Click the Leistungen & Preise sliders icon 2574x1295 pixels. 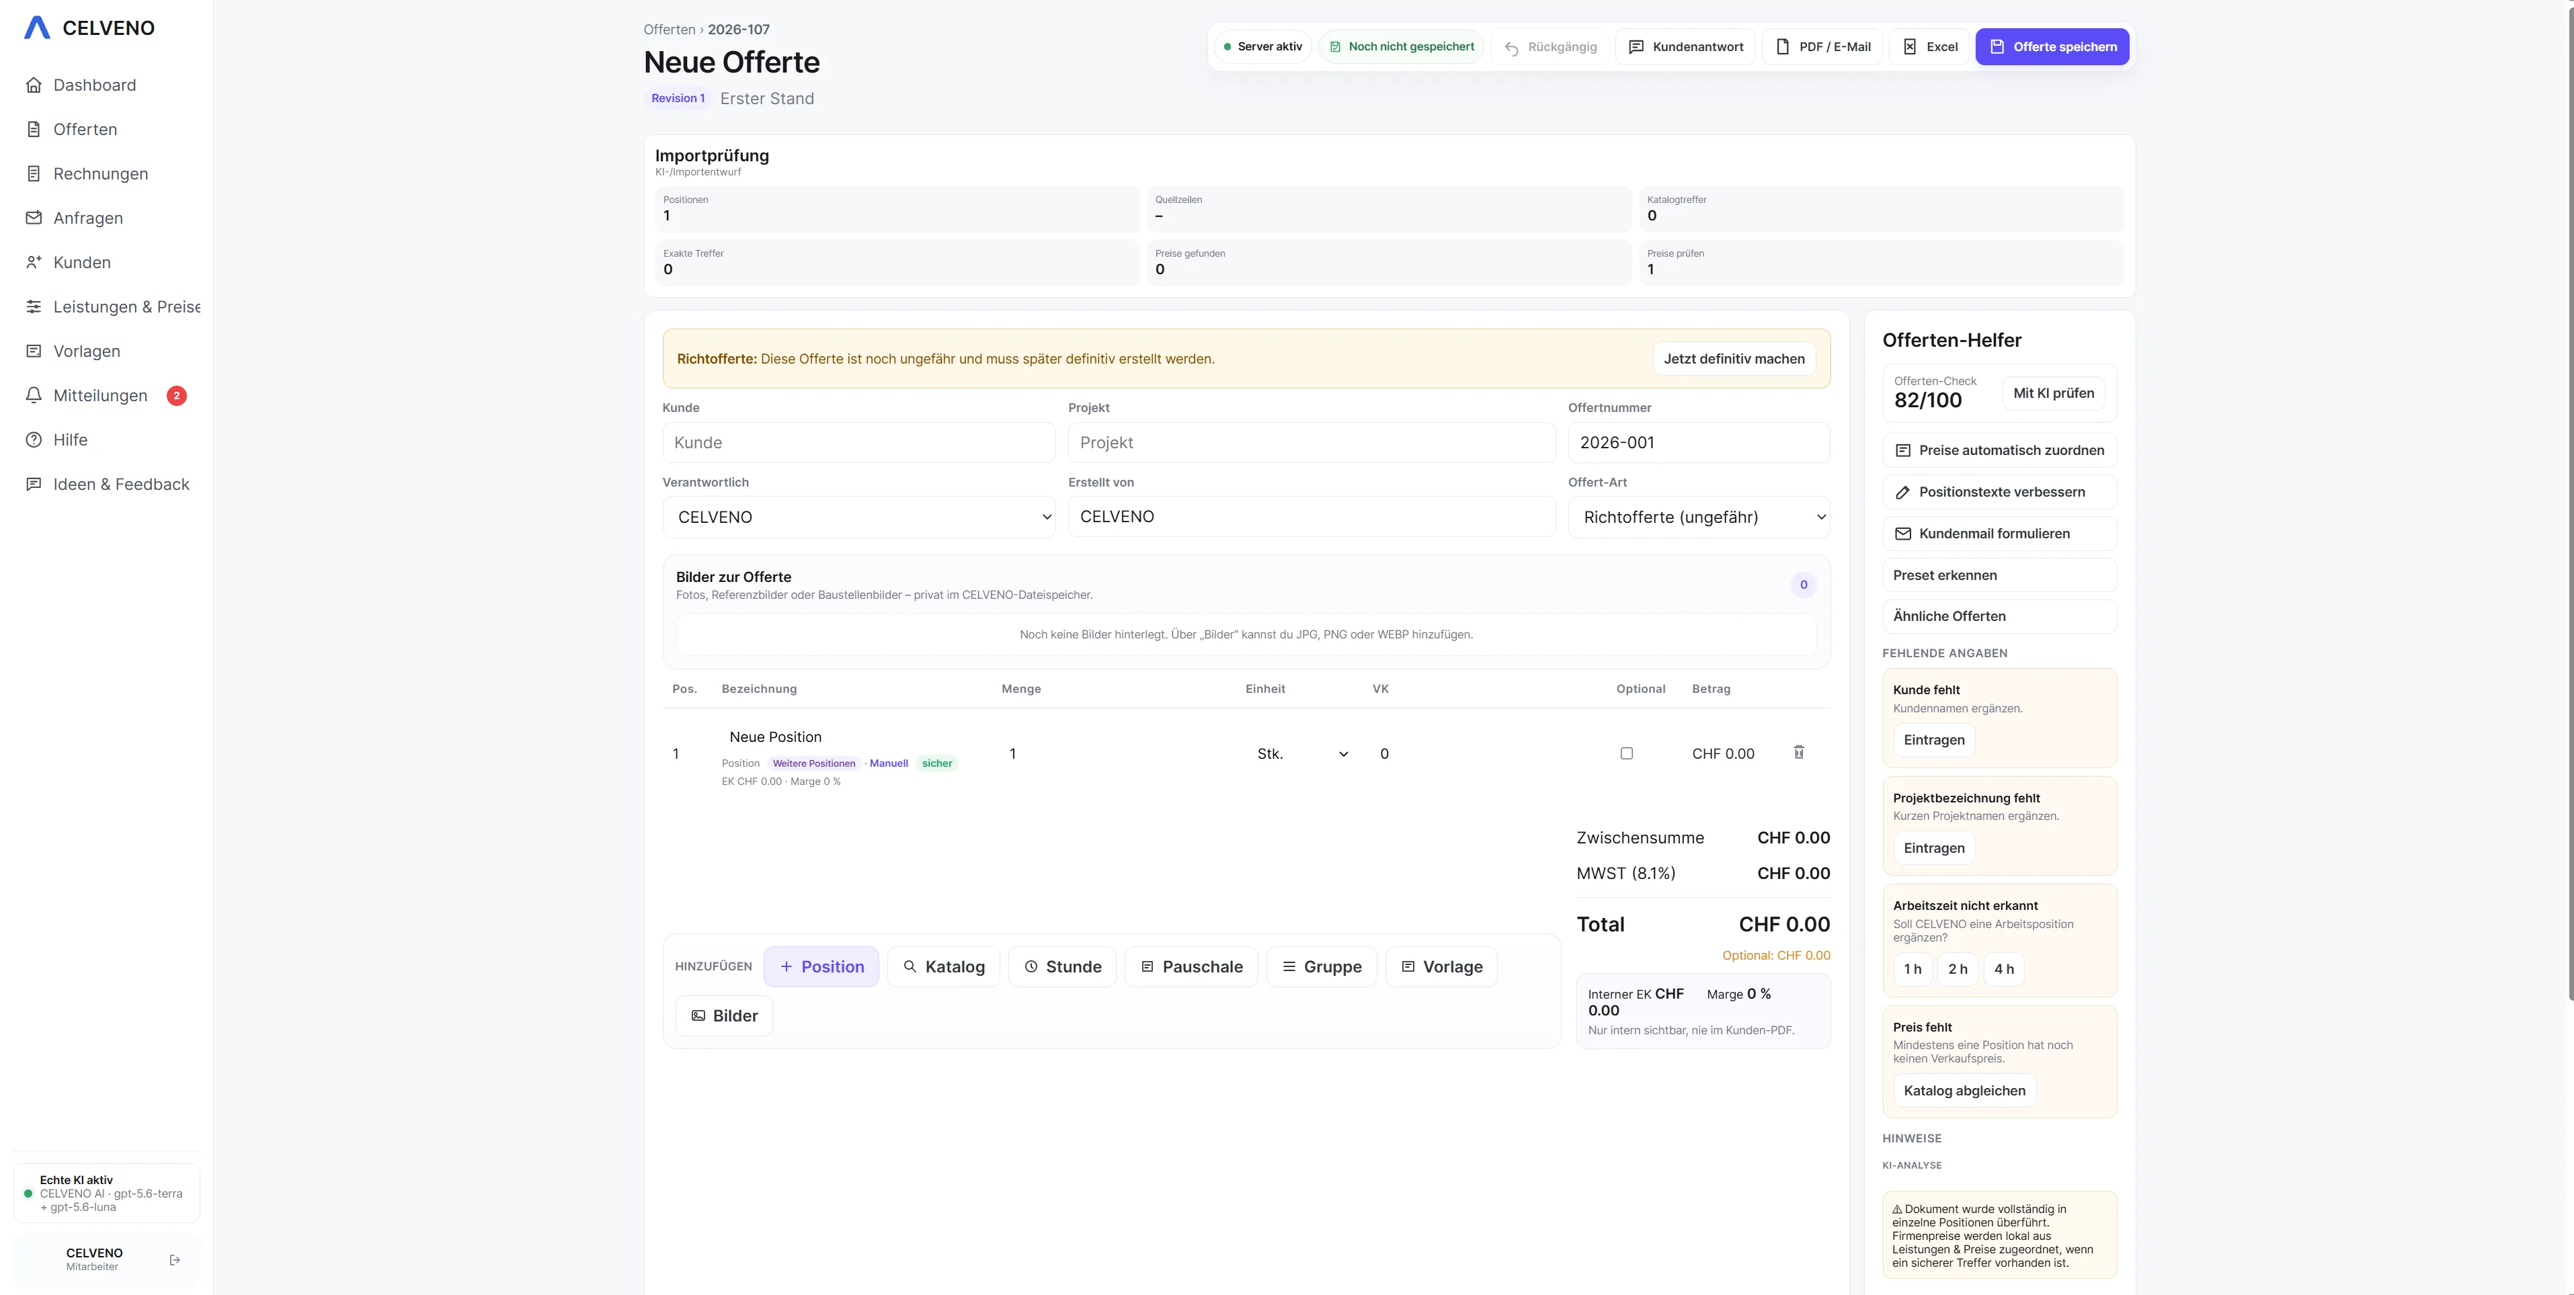click(x=34, y=306)
